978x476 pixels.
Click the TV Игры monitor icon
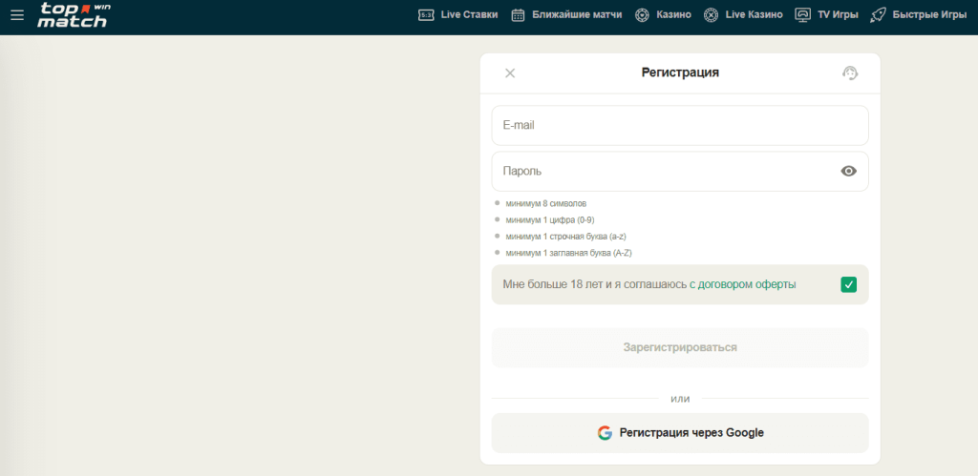coord(802,15)
